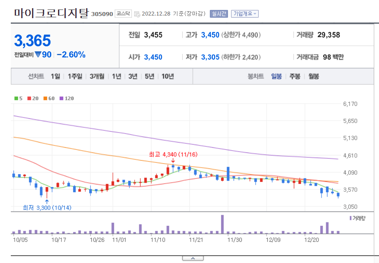The height and width of the screenshot is (263, 379).
Task: Click the purple 120-day moving average legend
Action: tap(67, 98)
